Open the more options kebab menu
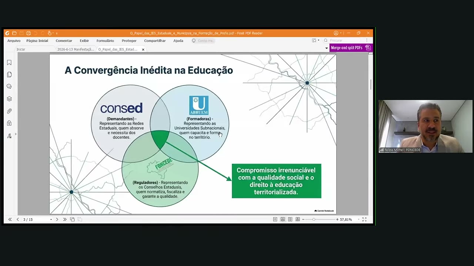The image size is (474, 266). click(367, 41)
